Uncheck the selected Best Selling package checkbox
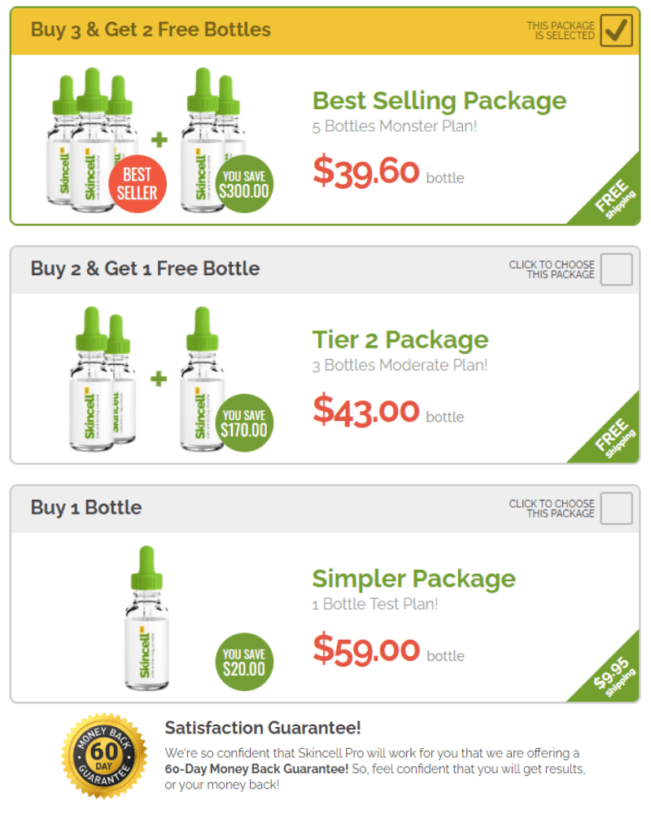The height and width of the screenshot is (814, 651). [x=616, y=31]
